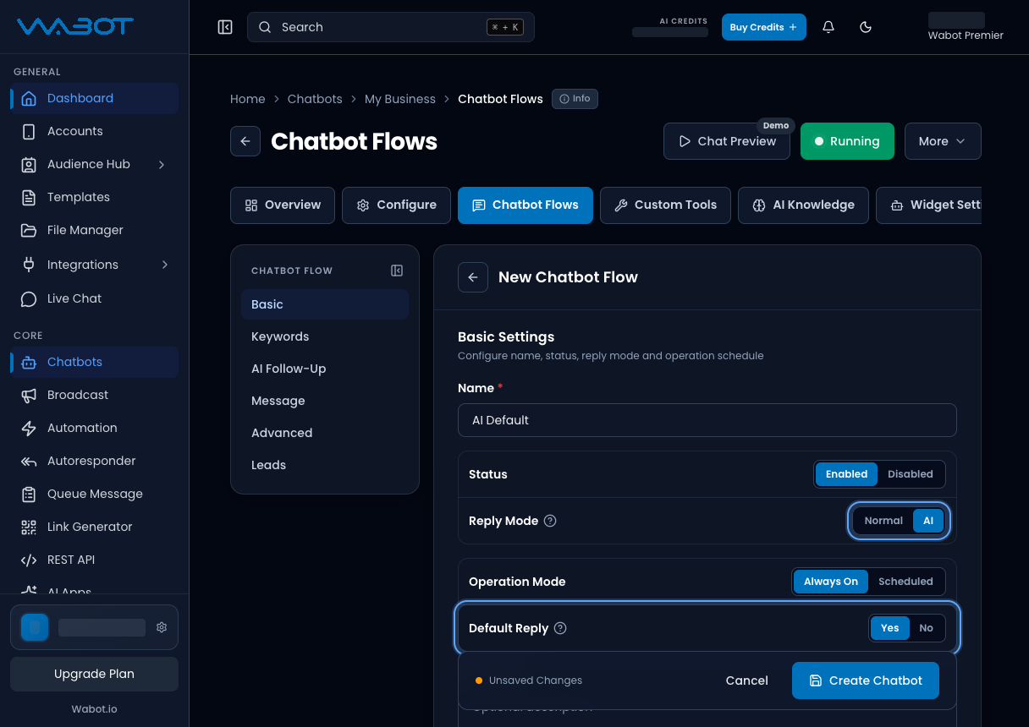
Task: Open AI Knowledge tab
Action: coord(803,205)
